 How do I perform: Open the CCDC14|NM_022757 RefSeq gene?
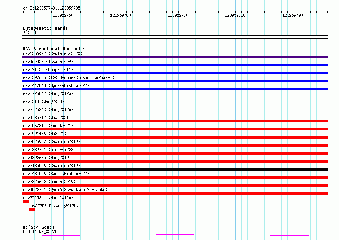(41, 232)
